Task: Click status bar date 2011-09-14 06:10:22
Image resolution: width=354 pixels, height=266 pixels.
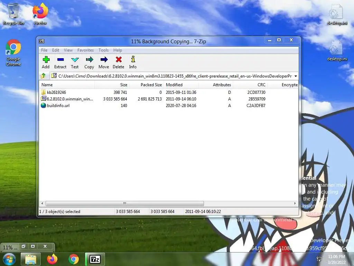Action: 203,212
